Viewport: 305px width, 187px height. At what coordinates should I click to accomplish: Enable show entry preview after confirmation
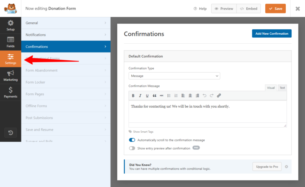click(132, 148)
